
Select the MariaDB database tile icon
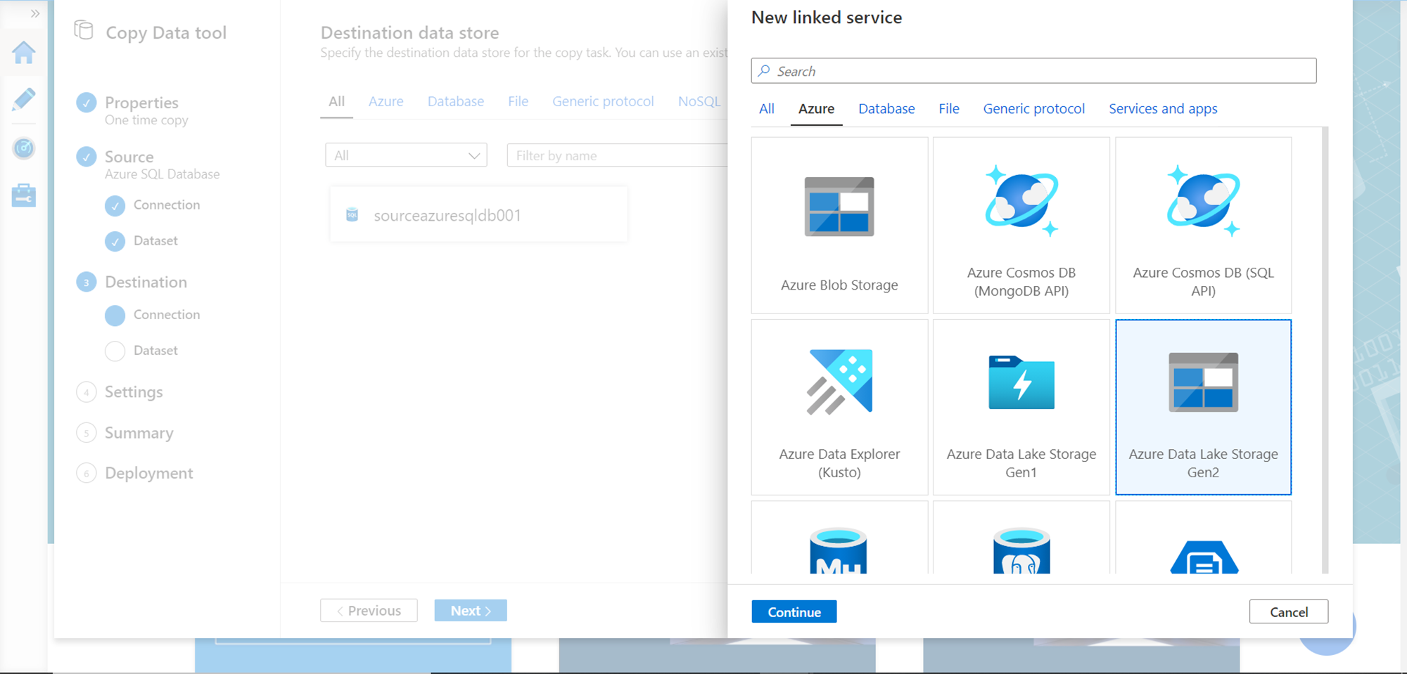click(839, 551)
